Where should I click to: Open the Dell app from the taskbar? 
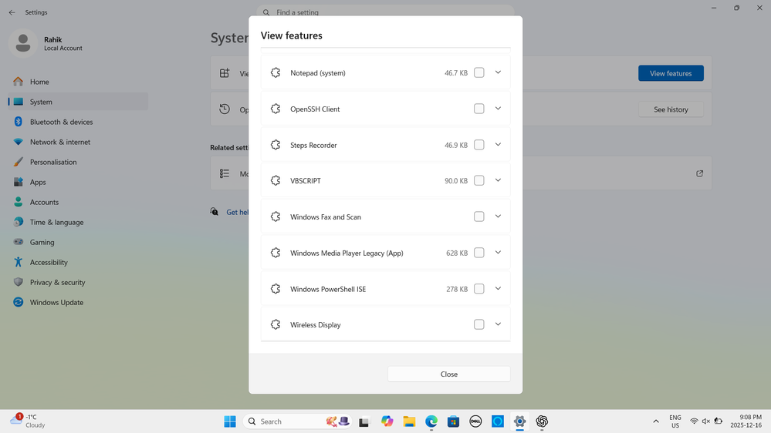475,421
